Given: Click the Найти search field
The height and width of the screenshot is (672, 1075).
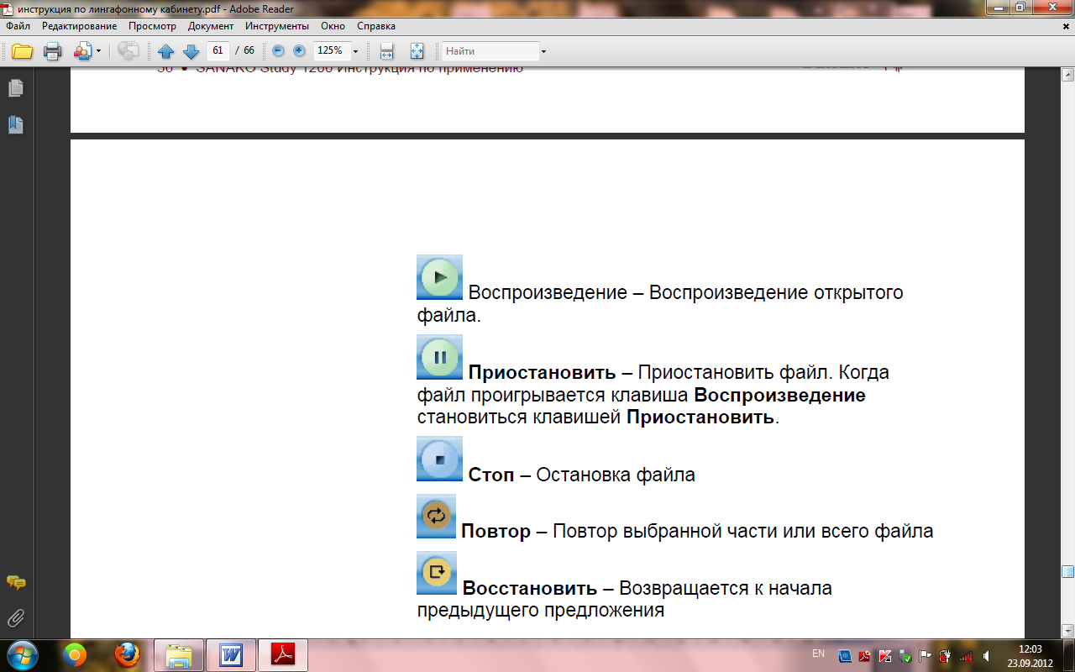Looking at the screenshot, I should pos(490,51).
